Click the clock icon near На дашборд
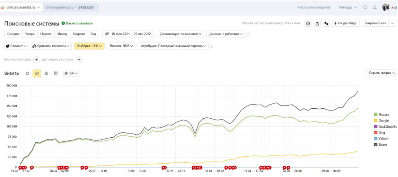 click(308, 23)
